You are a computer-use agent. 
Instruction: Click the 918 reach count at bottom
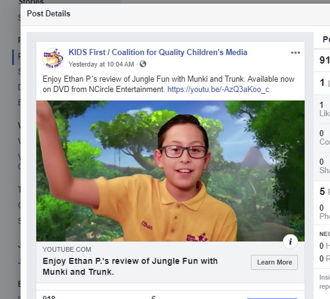(x=49, y=297)
